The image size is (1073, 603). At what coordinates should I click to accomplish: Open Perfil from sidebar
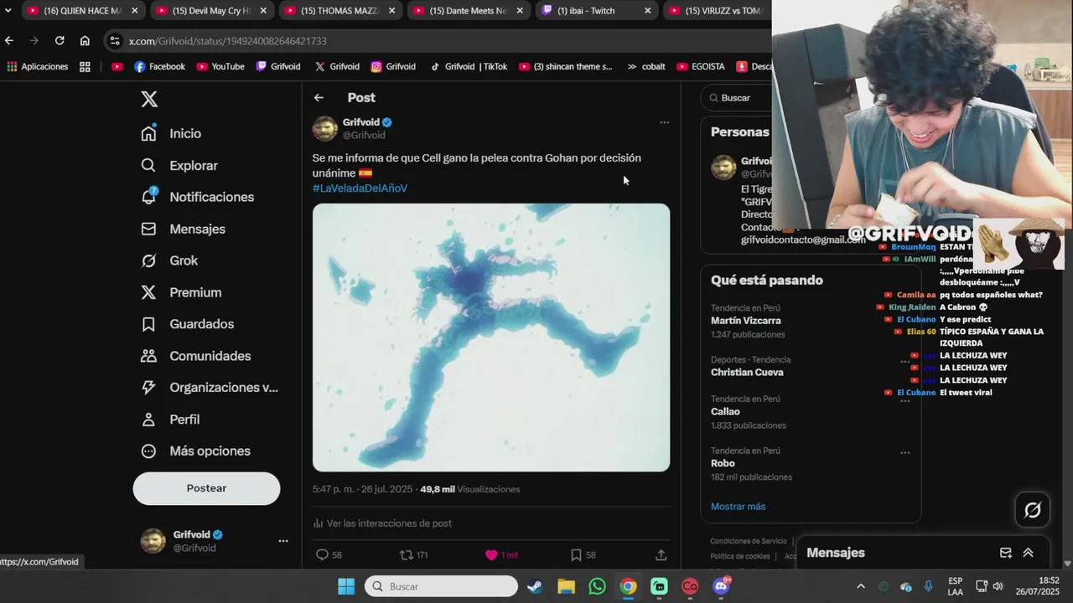[171, 420]
